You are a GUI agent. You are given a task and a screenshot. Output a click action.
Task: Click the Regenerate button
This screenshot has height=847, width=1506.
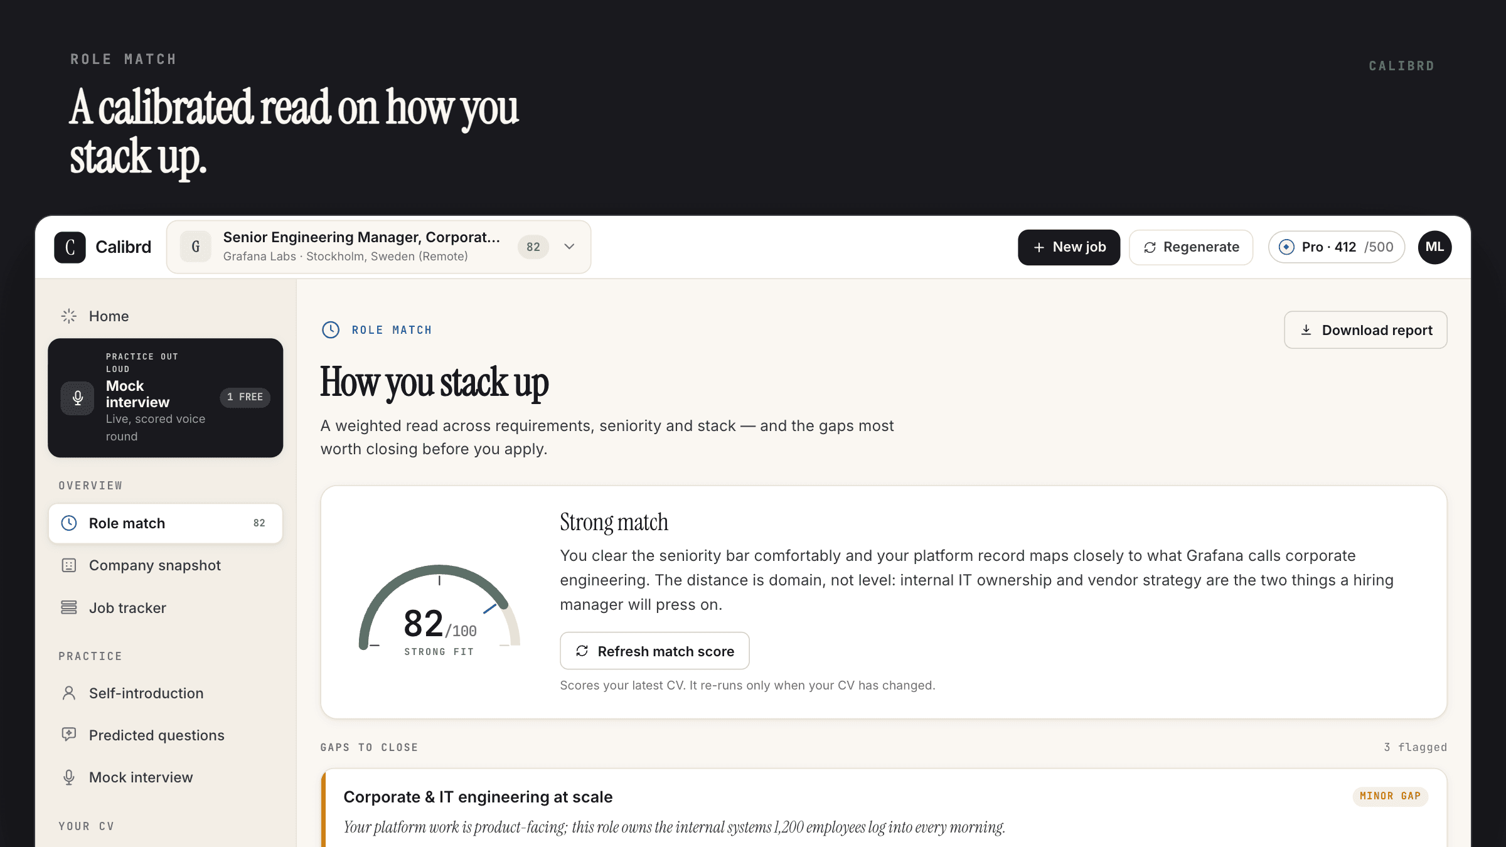[1191, 247]
